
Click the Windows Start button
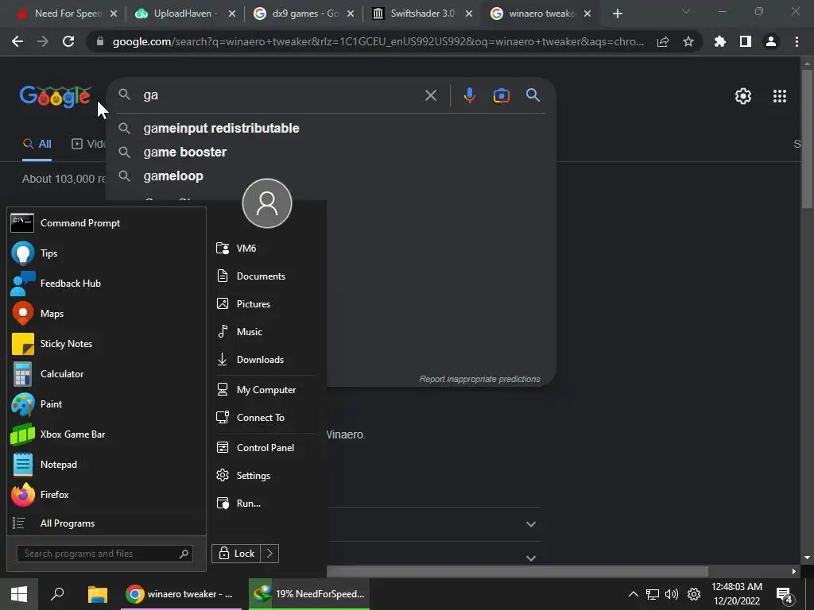[19, 594]
